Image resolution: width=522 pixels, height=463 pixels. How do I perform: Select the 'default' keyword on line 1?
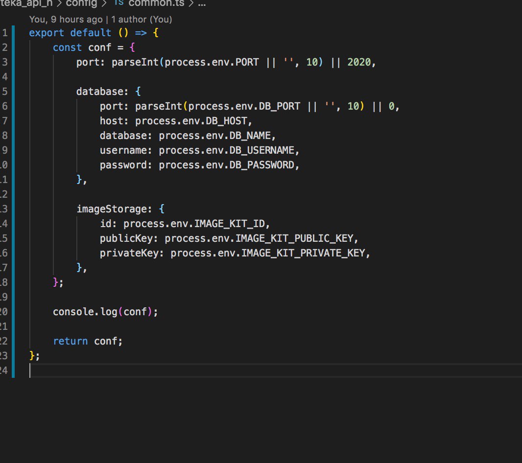91,33
